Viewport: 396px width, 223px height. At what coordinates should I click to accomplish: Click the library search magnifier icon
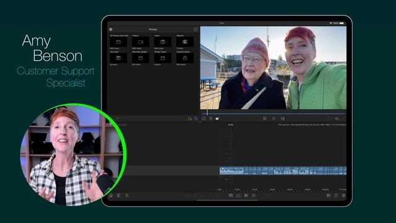pyautogui.click(x=190, y=118)
